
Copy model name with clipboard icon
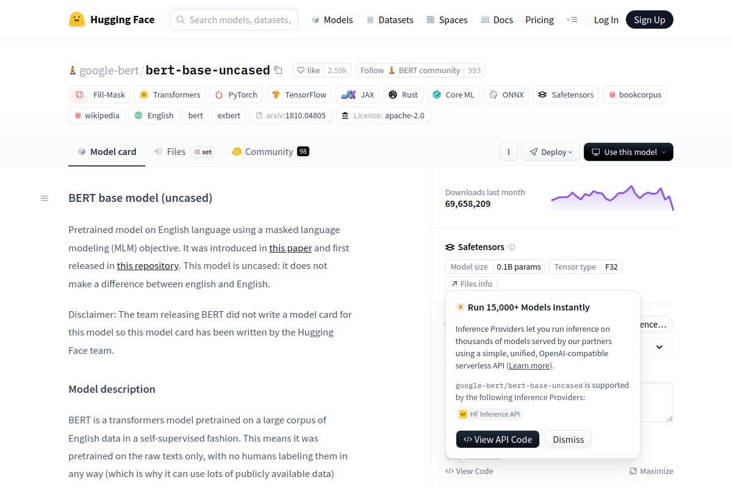pos(278,70)
